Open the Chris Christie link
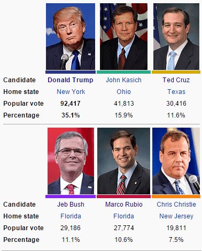 (176, 205)
